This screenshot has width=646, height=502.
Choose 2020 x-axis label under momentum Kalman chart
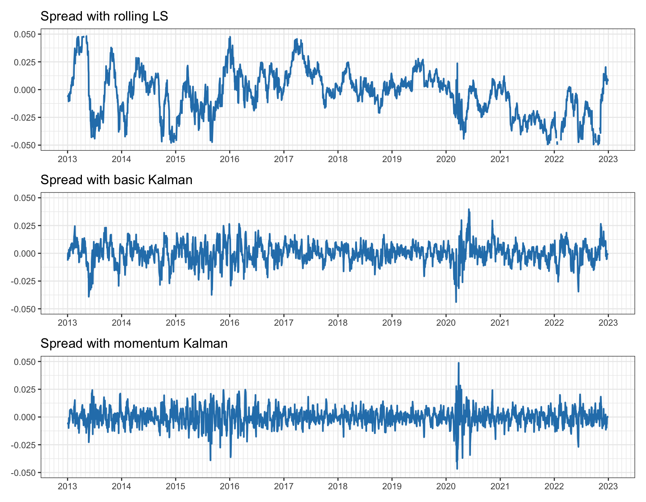pos(446,486)
